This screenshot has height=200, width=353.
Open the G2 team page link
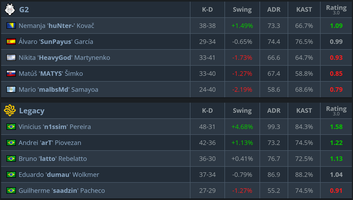24,10
